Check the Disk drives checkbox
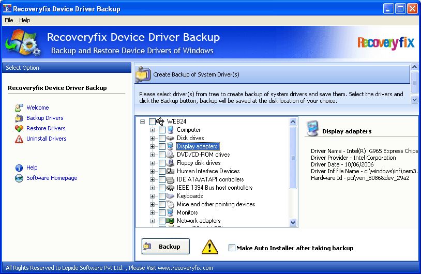The height and width of the screenshot is (274, 421). (x=162, y=138)
